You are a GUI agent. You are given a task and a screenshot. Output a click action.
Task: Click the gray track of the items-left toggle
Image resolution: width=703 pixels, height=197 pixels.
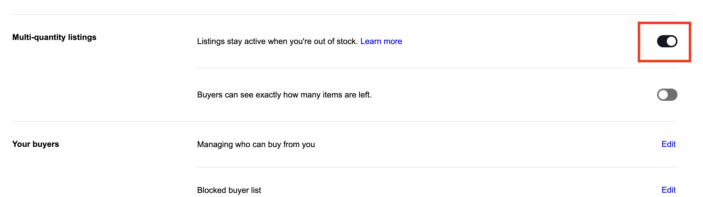coord(672,94)
